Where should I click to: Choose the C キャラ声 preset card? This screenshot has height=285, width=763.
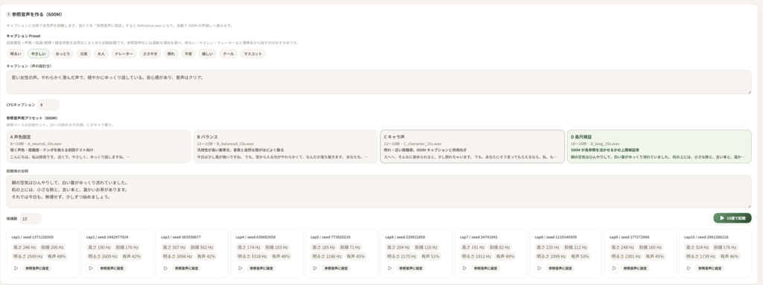[x=472, y=147]
